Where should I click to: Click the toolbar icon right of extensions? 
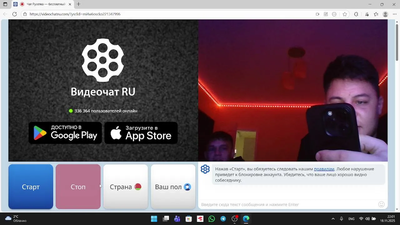point(367,14)
